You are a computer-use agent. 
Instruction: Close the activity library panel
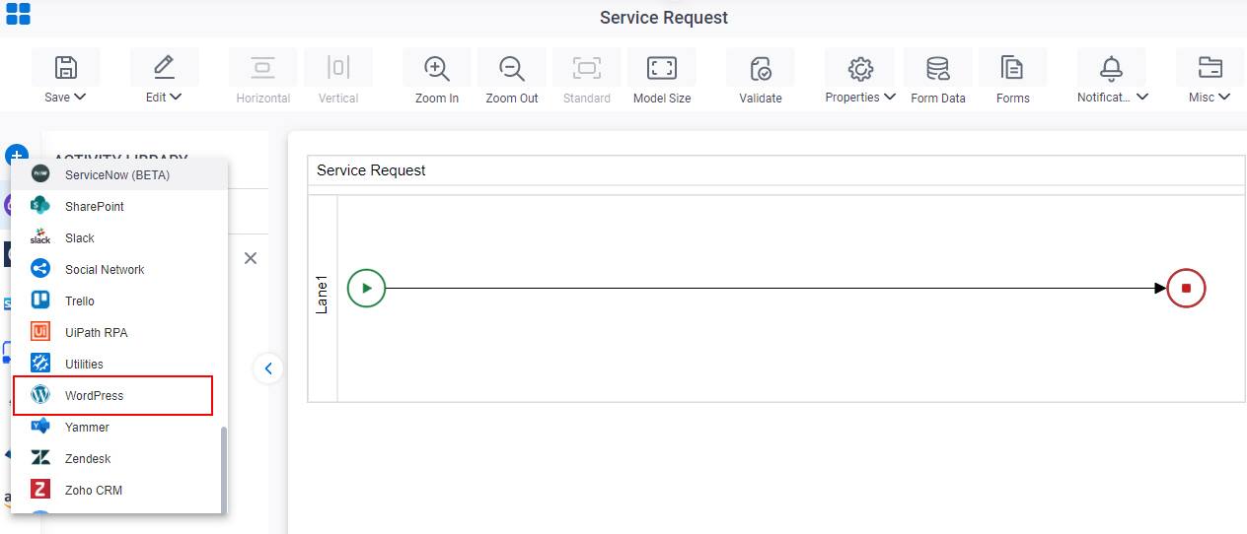(x=251, y=258)
